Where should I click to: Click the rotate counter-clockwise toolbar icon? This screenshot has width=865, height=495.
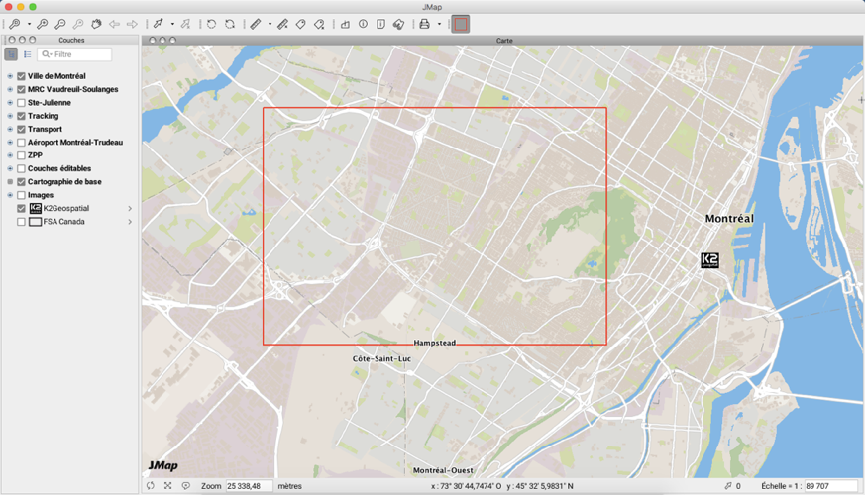[x=211, y=23]
